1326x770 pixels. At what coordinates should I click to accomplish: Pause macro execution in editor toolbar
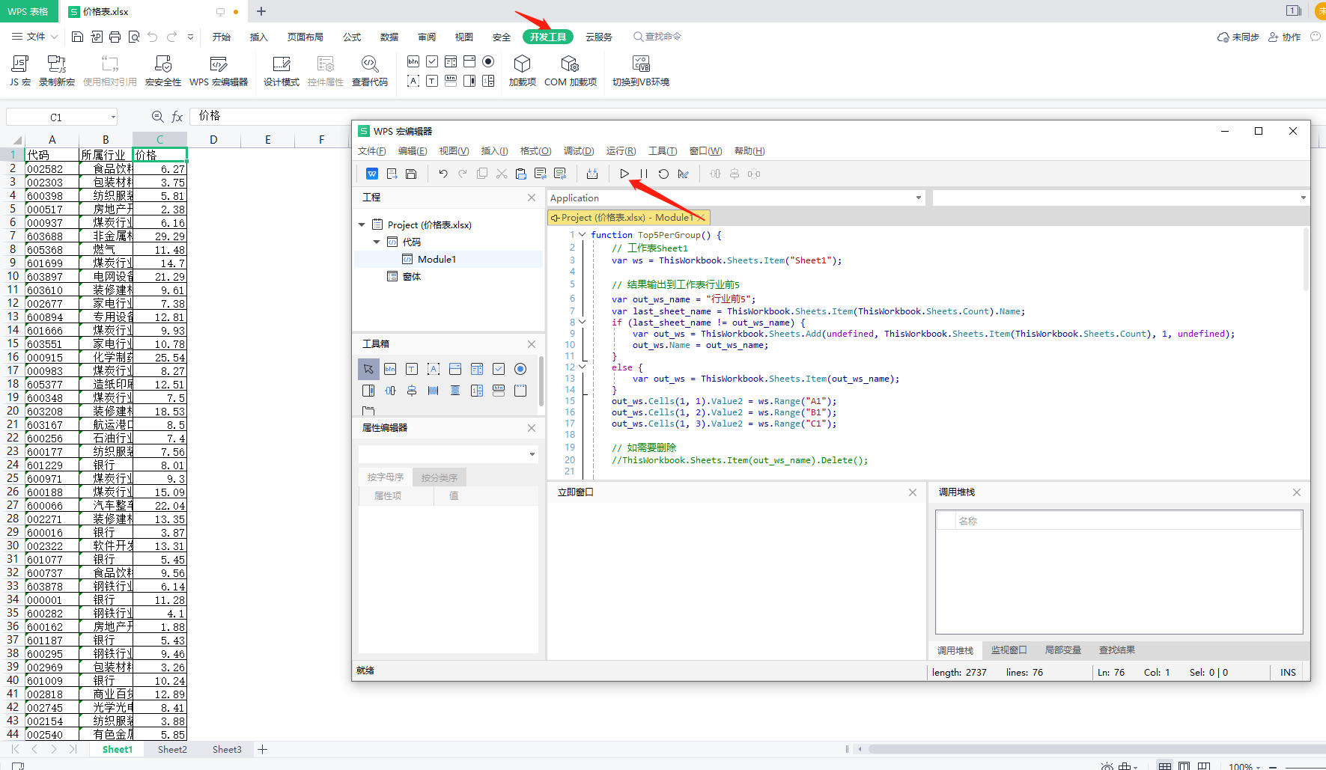pos(644,174)
